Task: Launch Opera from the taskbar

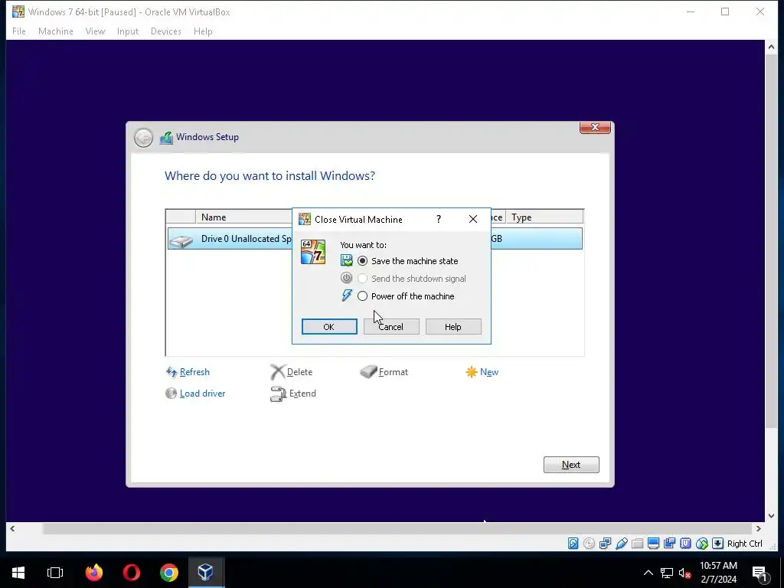Action: point(132,573)
